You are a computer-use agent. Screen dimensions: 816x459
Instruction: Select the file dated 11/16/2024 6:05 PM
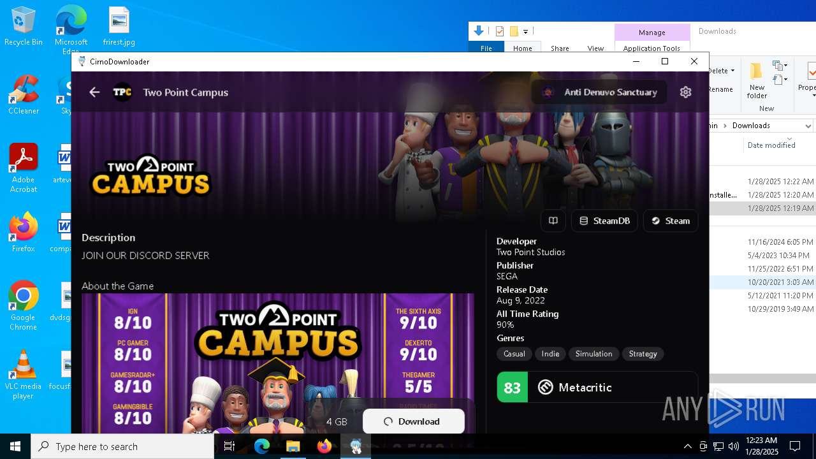click(x=762, y=242)
